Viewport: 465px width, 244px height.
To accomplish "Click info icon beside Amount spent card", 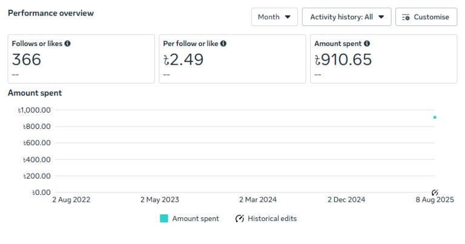I will click(367, 44).
